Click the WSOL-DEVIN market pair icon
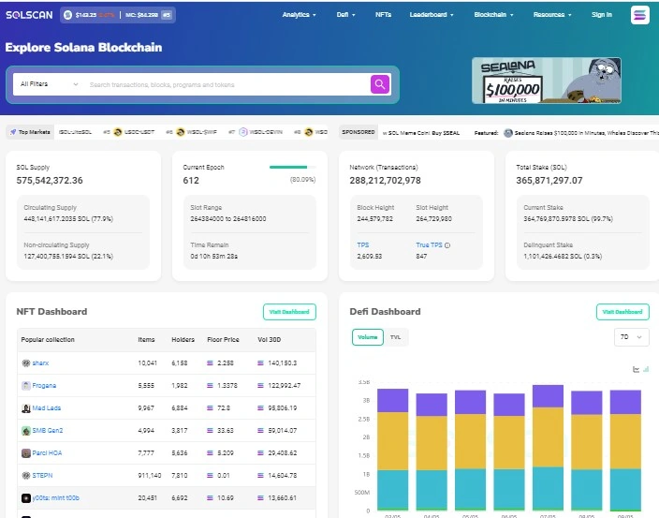 (x=243, y=132)
